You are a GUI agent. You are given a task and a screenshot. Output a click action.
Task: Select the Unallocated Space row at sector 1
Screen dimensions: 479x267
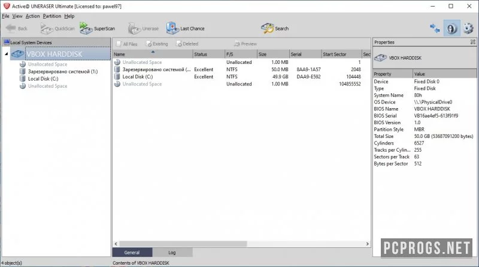coord(241,62)
